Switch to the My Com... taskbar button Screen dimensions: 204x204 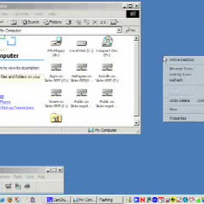pyautogui.click(x=84, y=200)
